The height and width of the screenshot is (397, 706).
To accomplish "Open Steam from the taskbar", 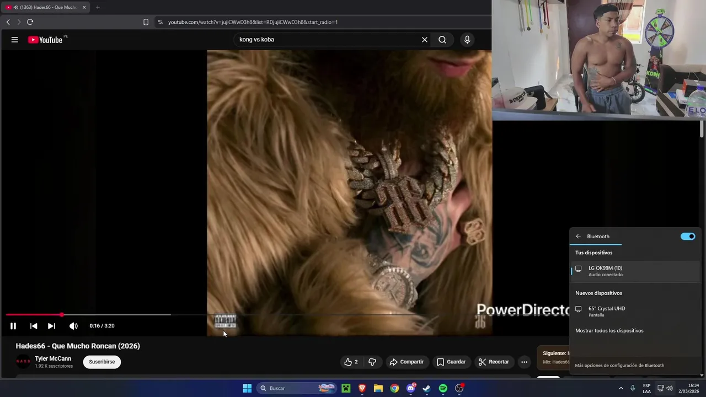I will [426, 388].
